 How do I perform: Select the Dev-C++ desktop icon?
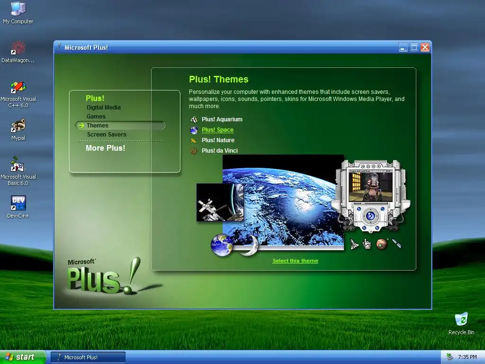pos(18,207)
